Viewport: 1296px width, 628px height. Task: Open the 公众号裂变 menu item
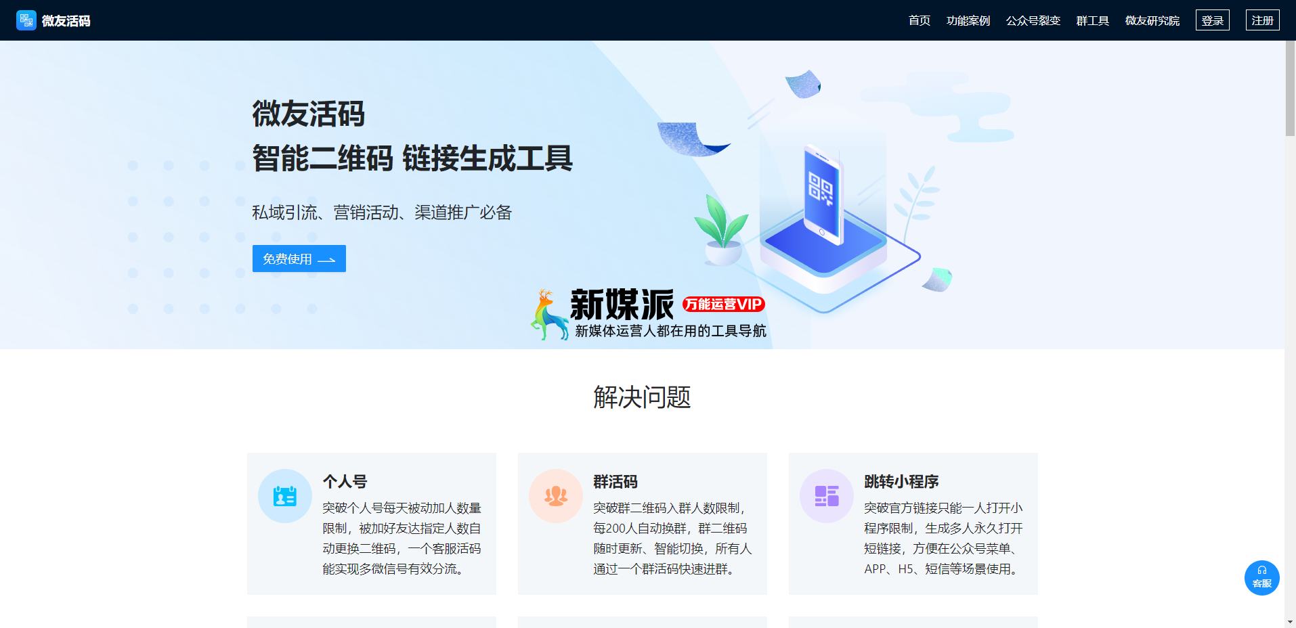[1033, 20]
